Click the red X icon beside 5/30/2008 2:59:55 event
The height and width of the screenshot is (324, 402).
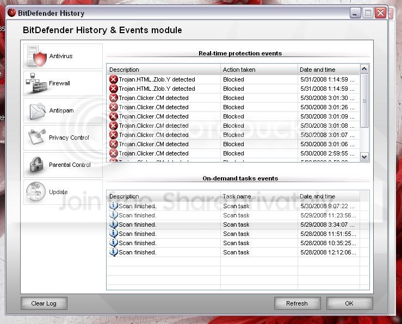[x=113, y=153]
